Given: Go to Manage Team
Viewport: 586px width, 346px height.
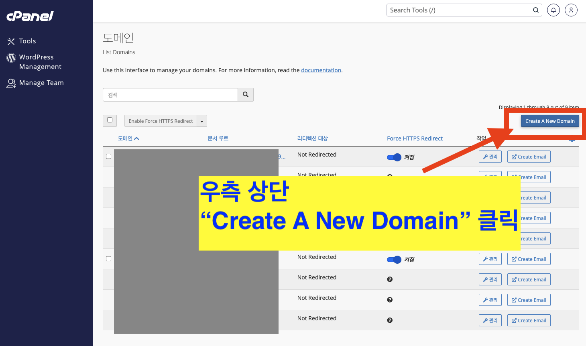Looking at the screenshot, I should click(41, 83).
